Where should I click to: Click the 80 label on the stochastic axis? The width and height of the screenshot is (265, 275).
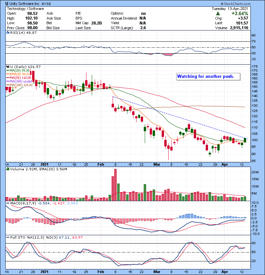tap(253, 243)
